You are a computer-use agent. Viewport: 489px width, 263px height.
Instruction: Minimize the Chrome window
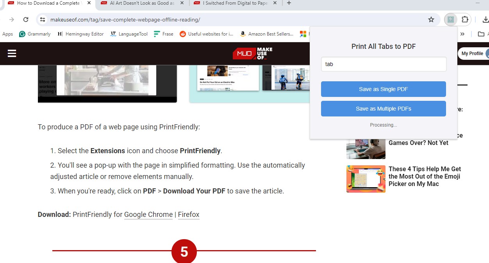coord(477,3)
